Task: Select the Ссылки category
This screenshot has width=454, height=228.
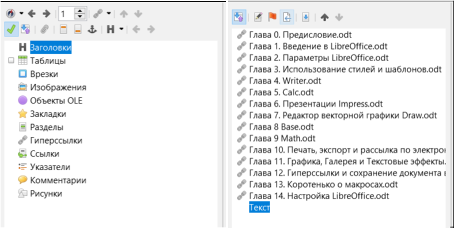Action: point(44,154)
